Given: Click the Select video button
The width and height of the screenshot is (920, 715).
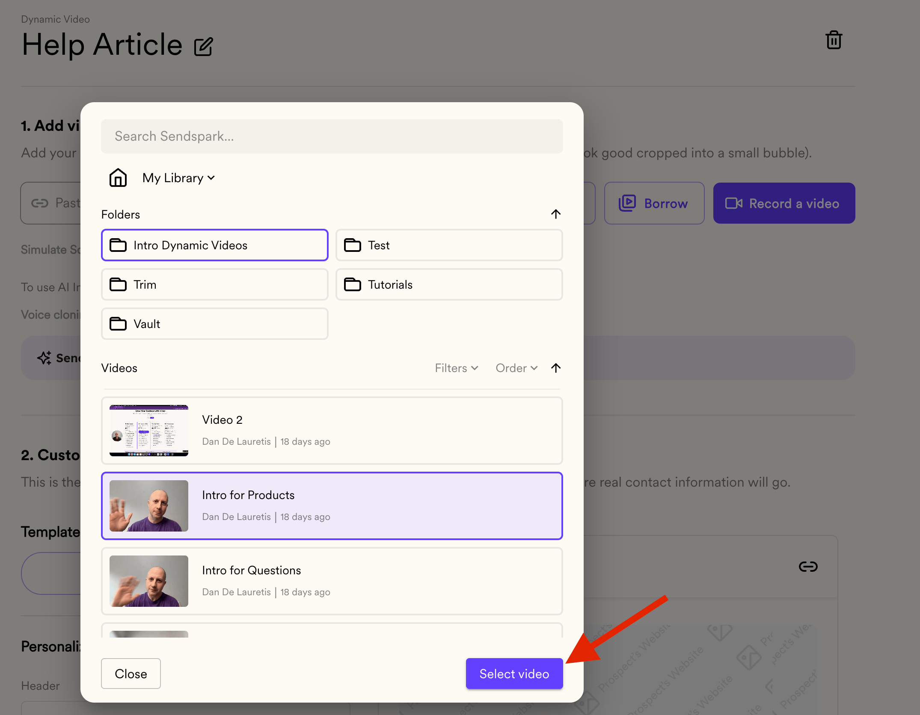Looking at the screenshot, I should 514,674.
